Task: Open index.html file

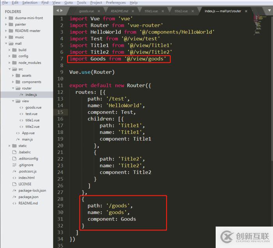Action: pos(27,178)
